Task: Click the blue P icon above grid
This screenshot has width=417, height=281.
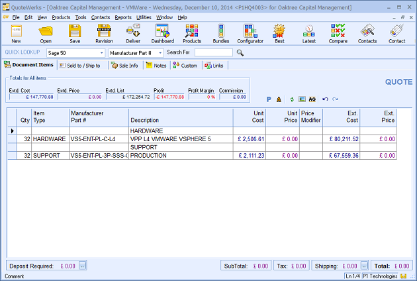Action: [269, 99]
